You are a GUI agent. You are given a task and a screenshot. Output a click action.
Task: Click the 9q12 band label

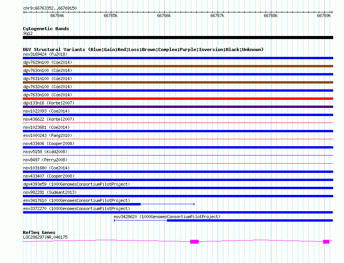[28, 33]
